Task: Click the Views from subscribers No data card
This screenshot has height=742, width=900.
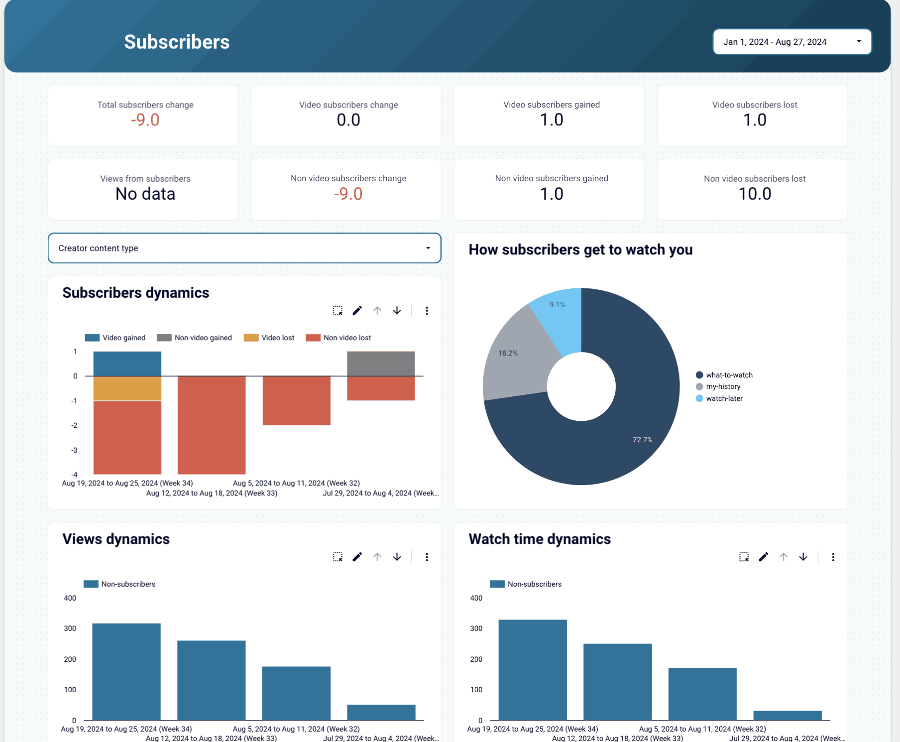Action: click(143, 189)
